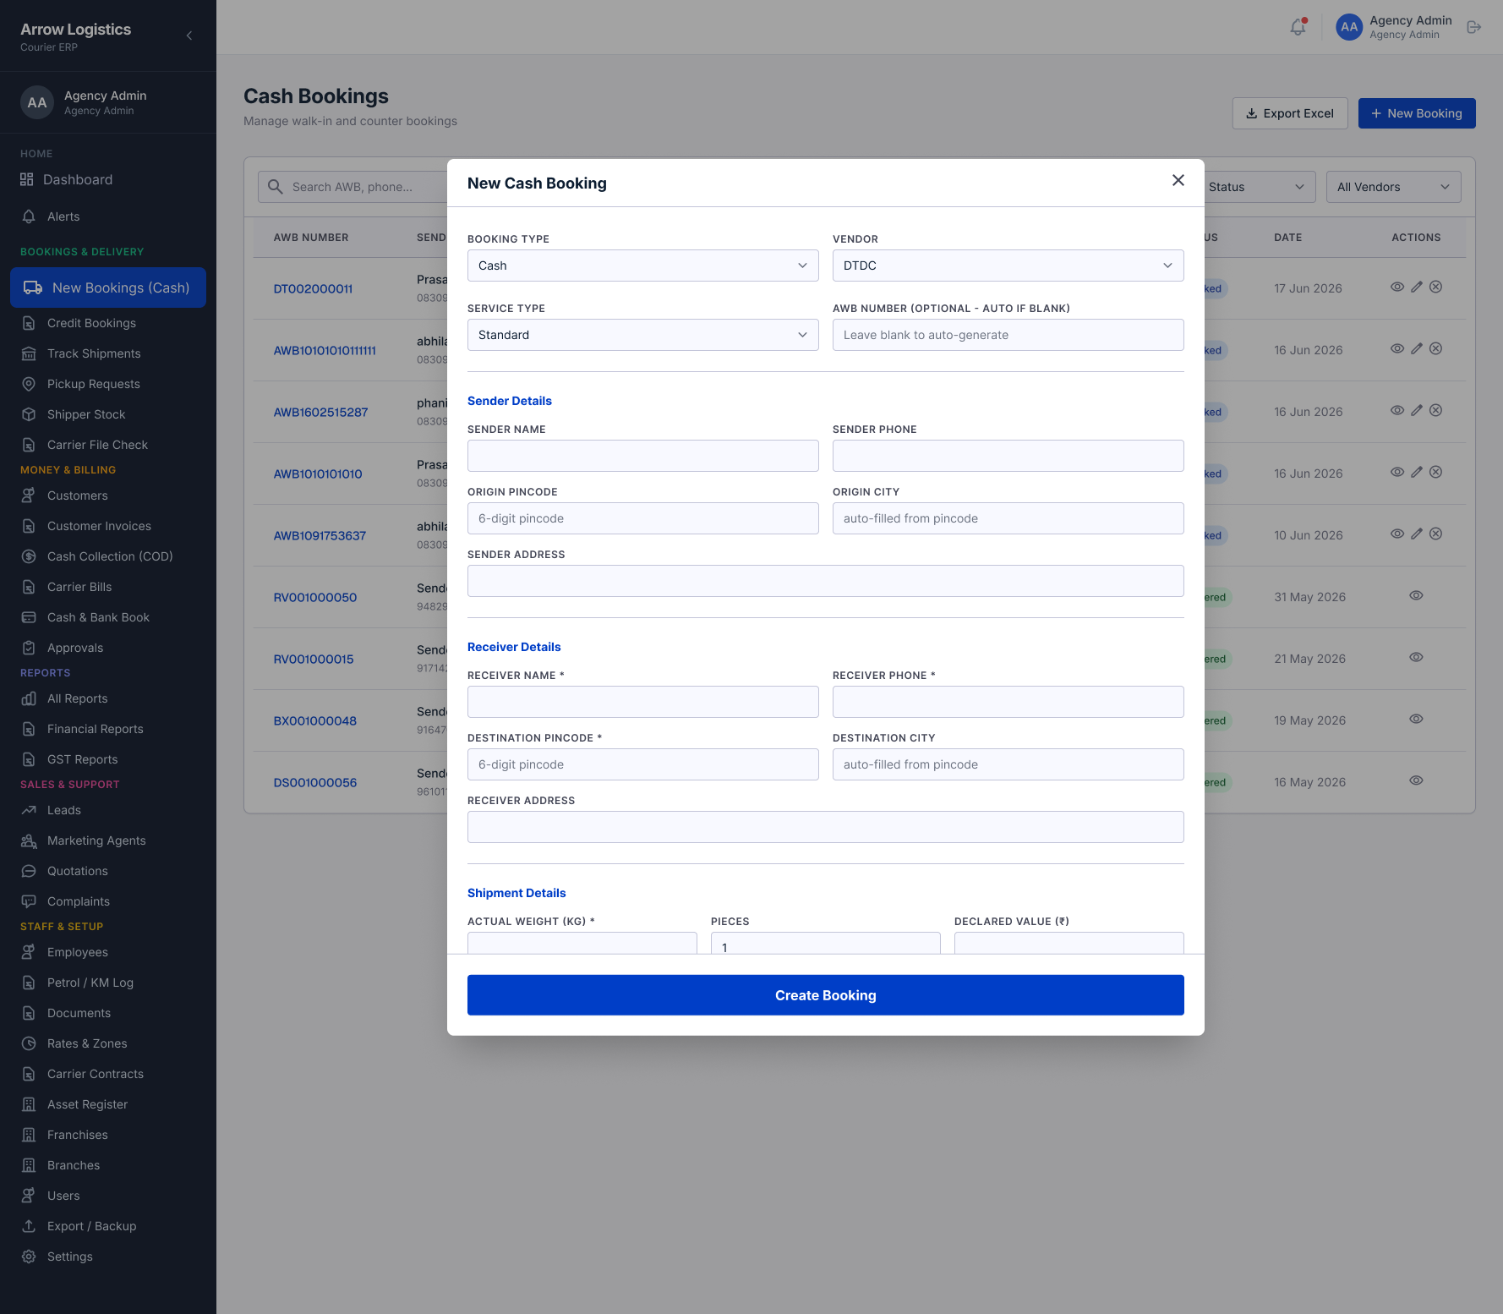Screen dimensions: 1503x1314
Task: Open Dashboard from the sidebar
Action: [108, 179]
